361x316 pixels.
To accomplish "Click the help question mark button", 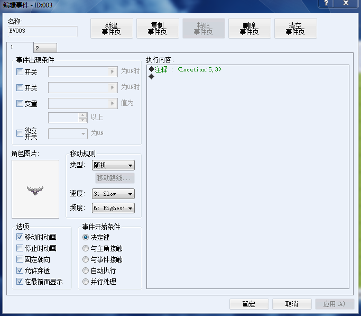I will pos(326,3).
